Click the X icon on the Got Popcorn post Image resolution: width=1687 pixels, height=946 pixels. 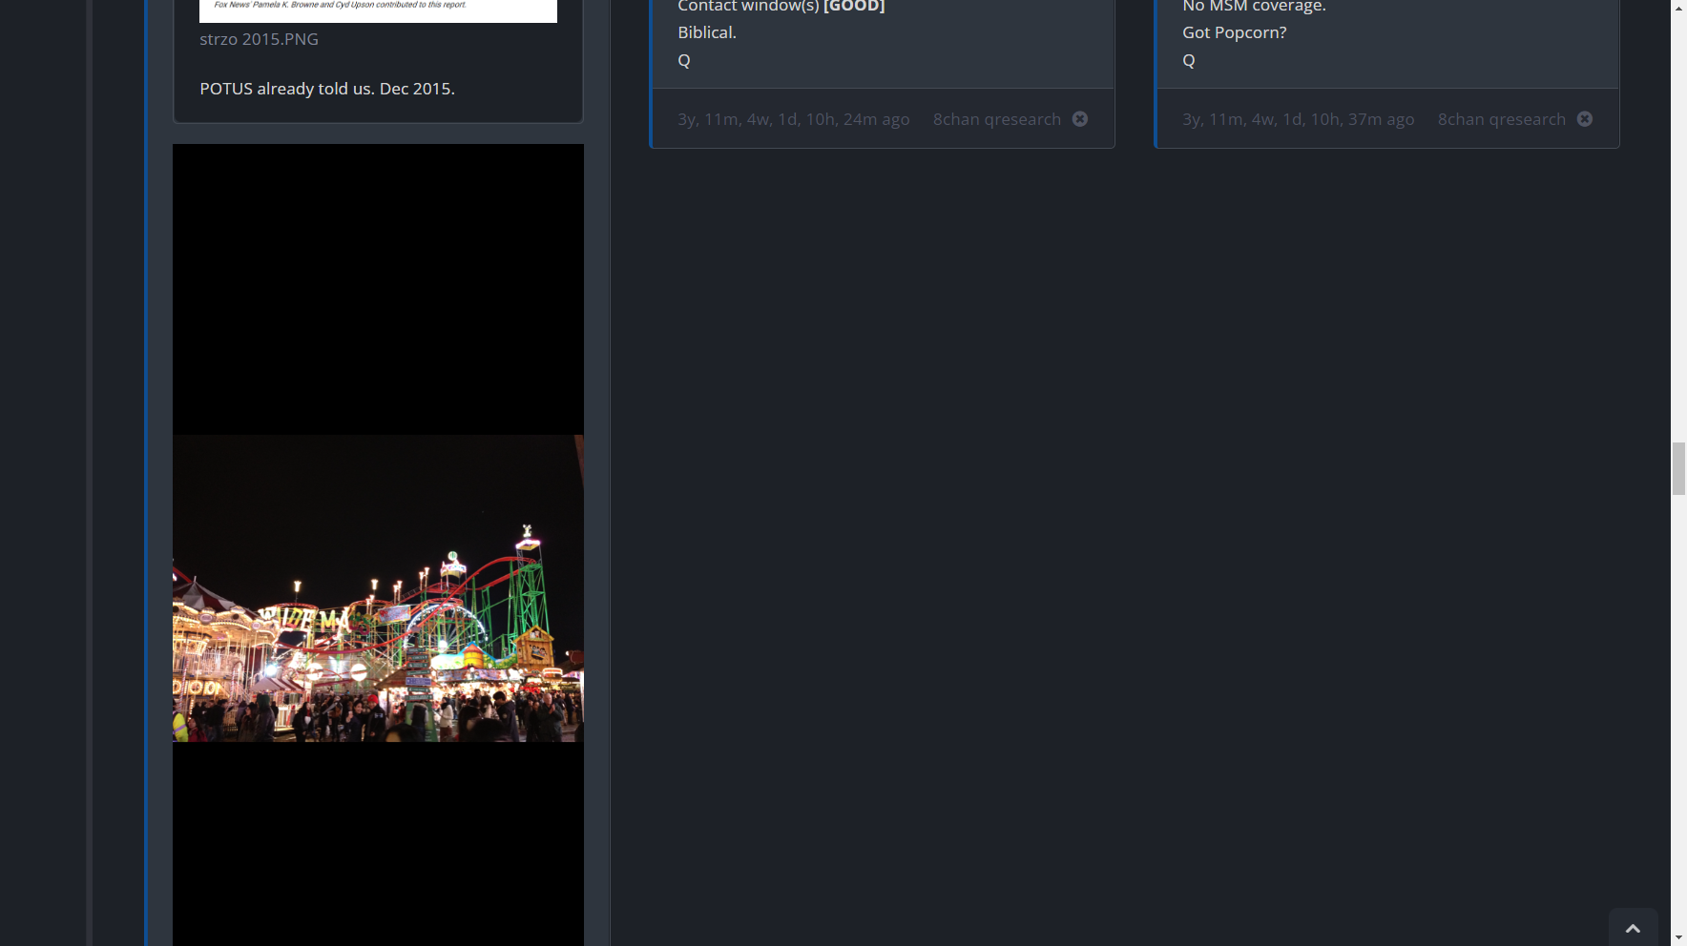pyautogui.click(x=1584, y=119)
